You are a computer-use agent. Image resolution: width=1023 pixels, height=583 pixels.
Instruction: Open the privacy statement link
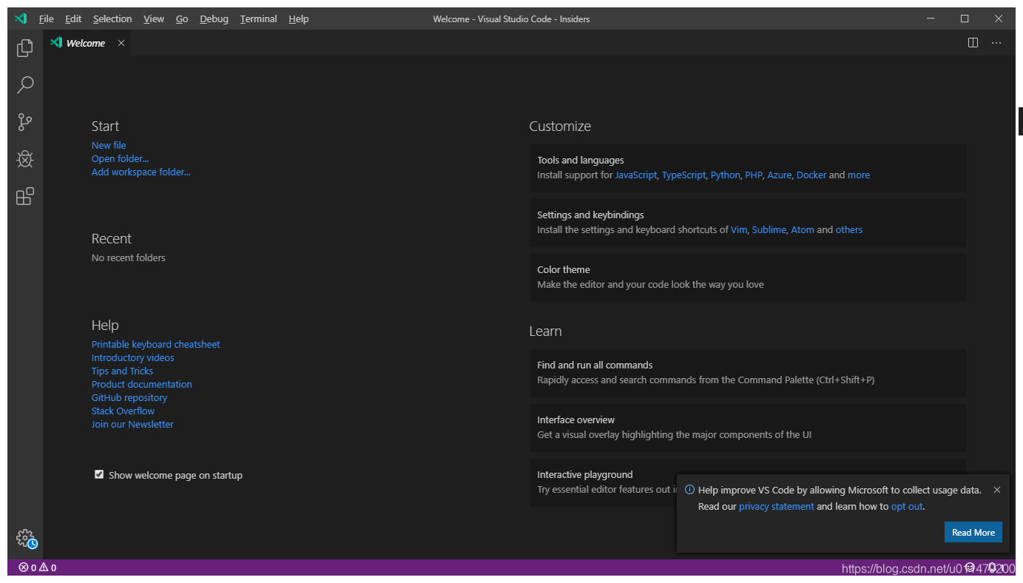(776, 506)
